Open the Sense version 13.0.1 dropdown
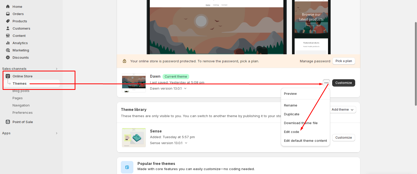The height and width of the screenshot is (174, 417). 169,143
